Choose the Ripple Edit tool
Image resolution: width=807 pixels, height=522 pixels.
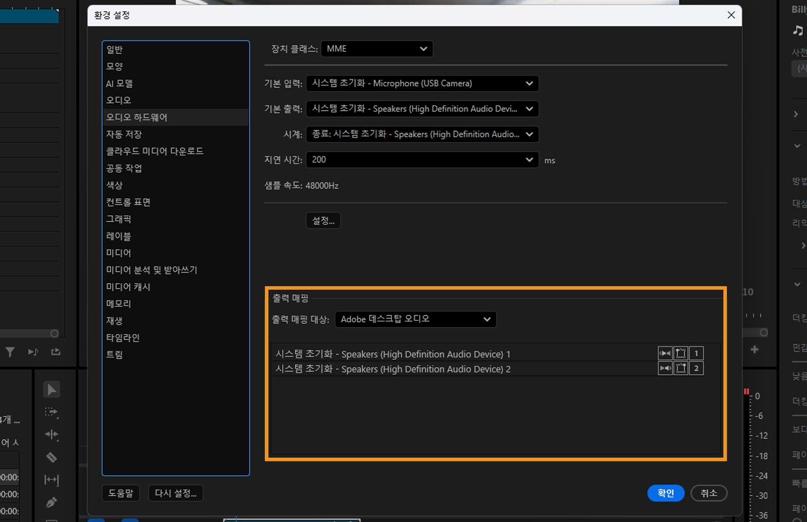(51, 434)
